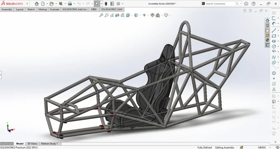Open View Settings monitor icon
This screenshot has width=280, height=149.
166,15
